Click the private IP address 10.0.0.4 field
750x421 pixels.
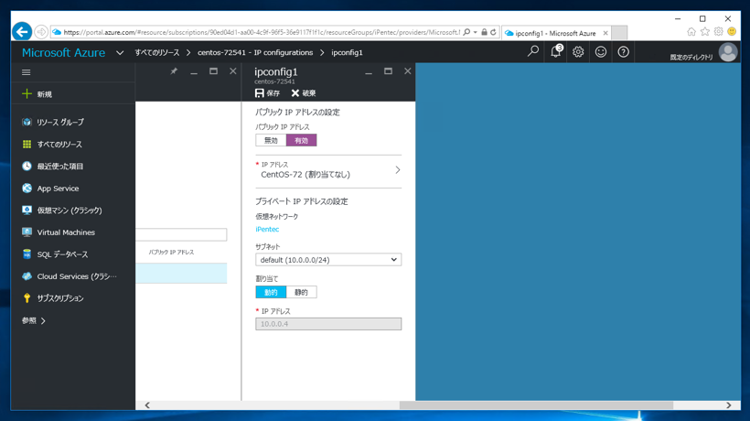[328, 324]
